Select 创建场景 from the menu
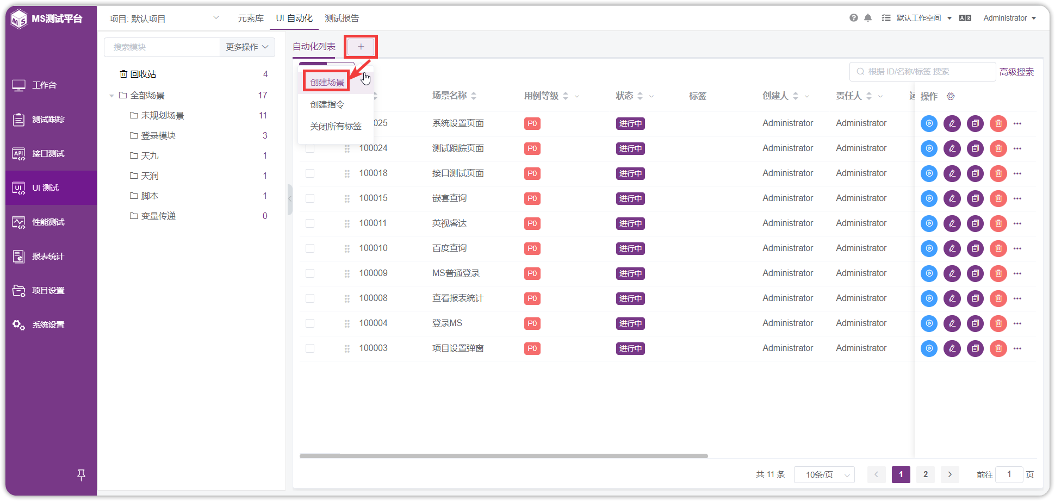Image resolution: width=1055 pixels, height=501 pixels. 327,82
